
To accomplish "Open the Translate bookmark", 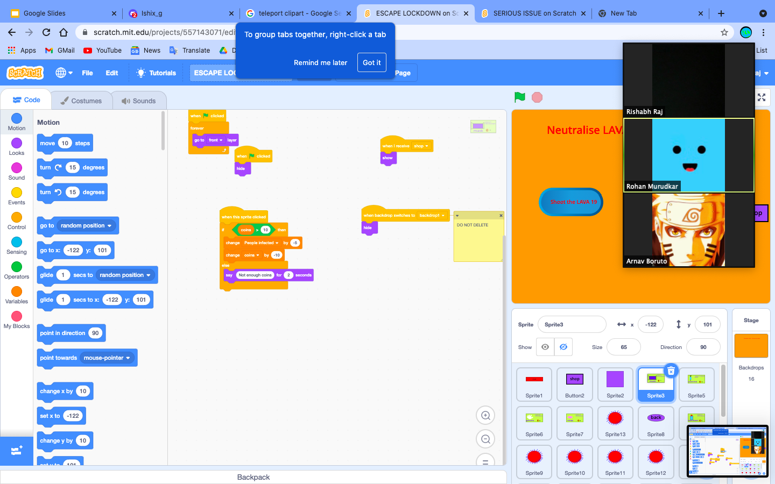I will click(x=189, y=51).
